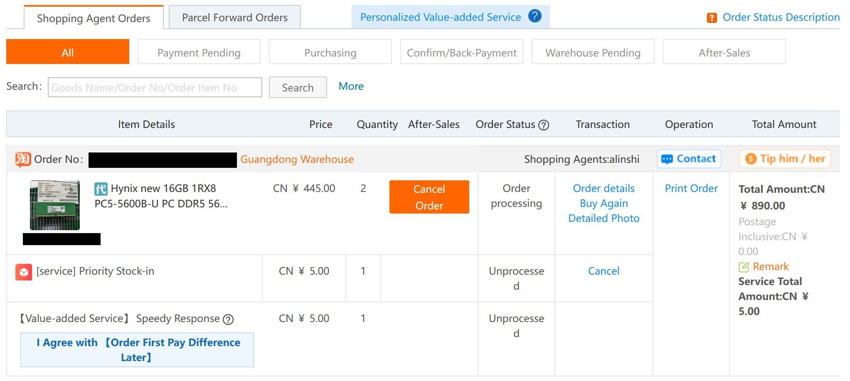Click the order search input field
The width and height of the screenshot is (850, 381).
155,87
